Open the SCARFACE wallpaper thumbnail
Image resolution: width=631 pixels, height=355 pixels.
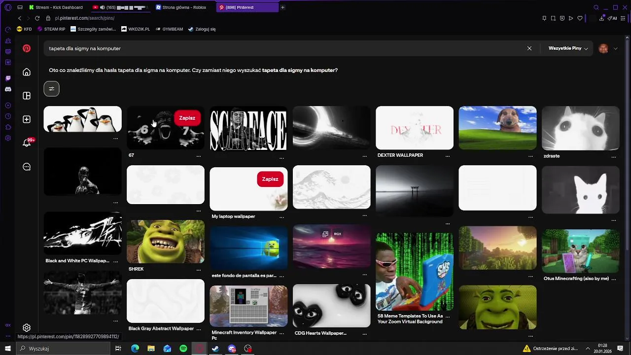(248, 128)
